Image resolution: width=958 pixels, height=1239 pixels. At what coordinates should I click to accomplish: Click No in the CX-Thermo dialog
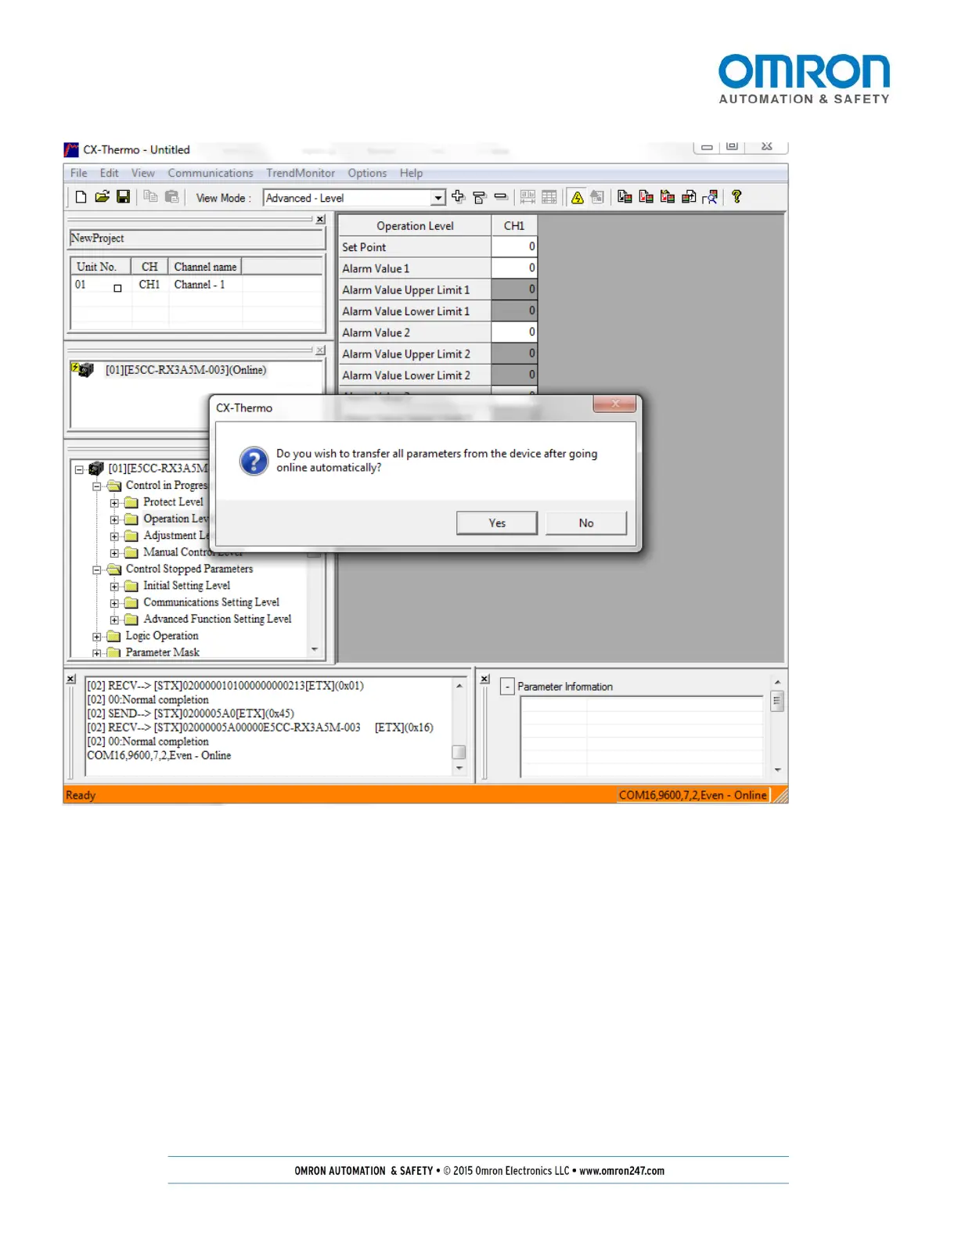coord(586,523)
